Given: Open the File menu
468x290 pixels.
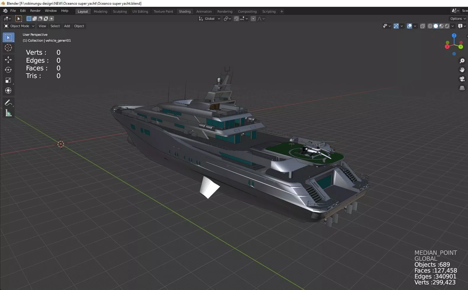Looking at the screenshot, I should point(13,11).
